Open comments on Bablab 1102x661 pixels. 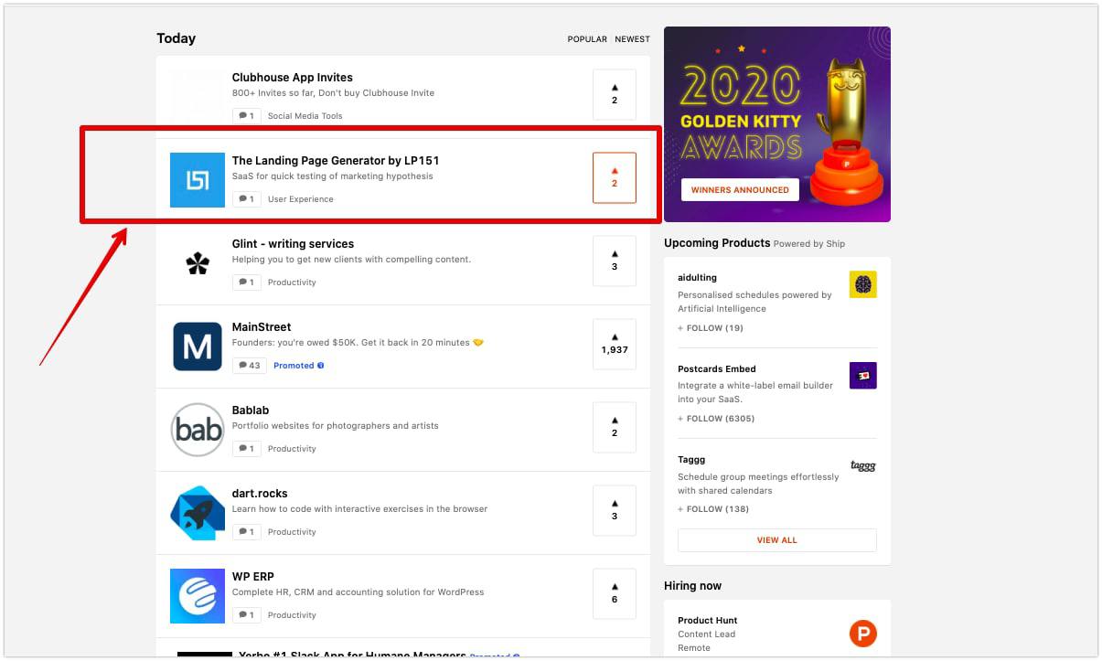(x=246, y=449)
